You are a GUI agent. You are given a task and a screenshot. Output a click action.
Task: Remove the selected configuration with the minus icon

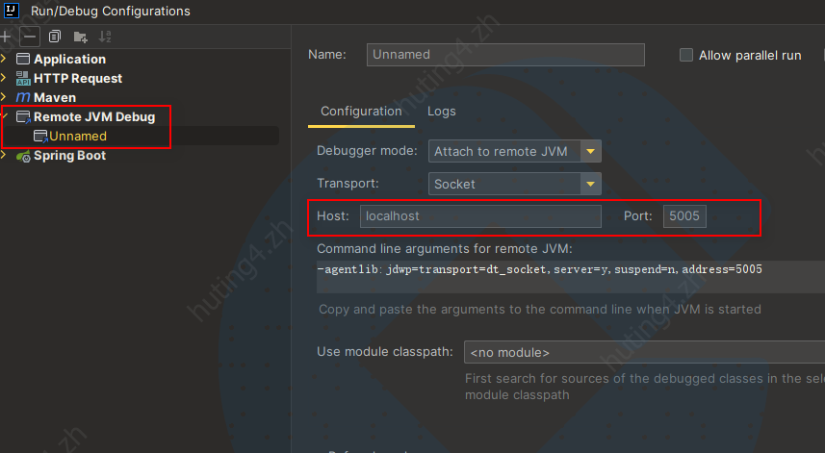coord(30,37)
